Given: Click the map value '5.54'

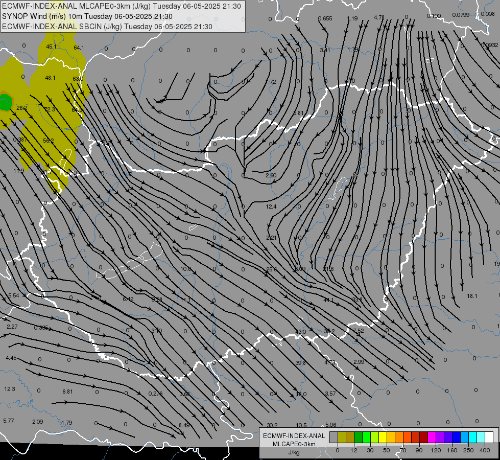Looking at the screenshot, I should [x=13, y=295].
